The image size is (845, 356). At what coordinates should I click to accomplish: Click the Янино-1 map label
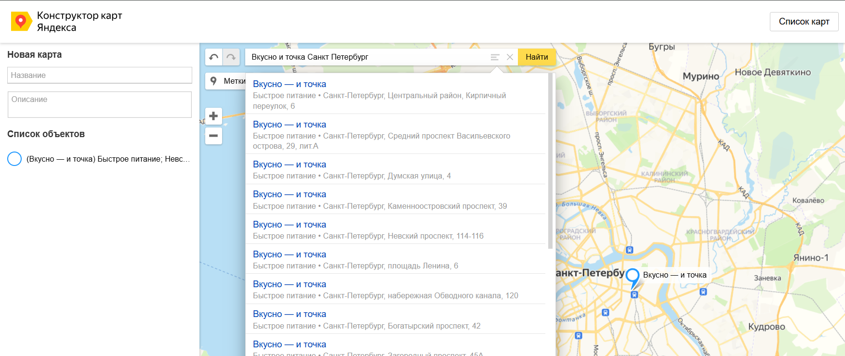[811, 258]
